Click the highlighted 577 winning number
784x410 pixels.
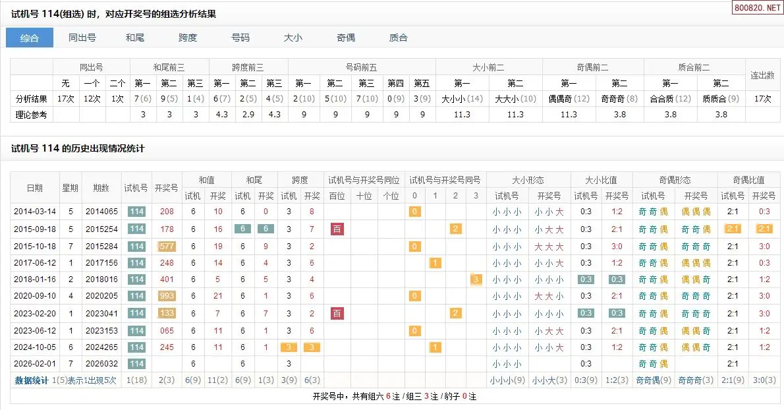click(167, 246)
